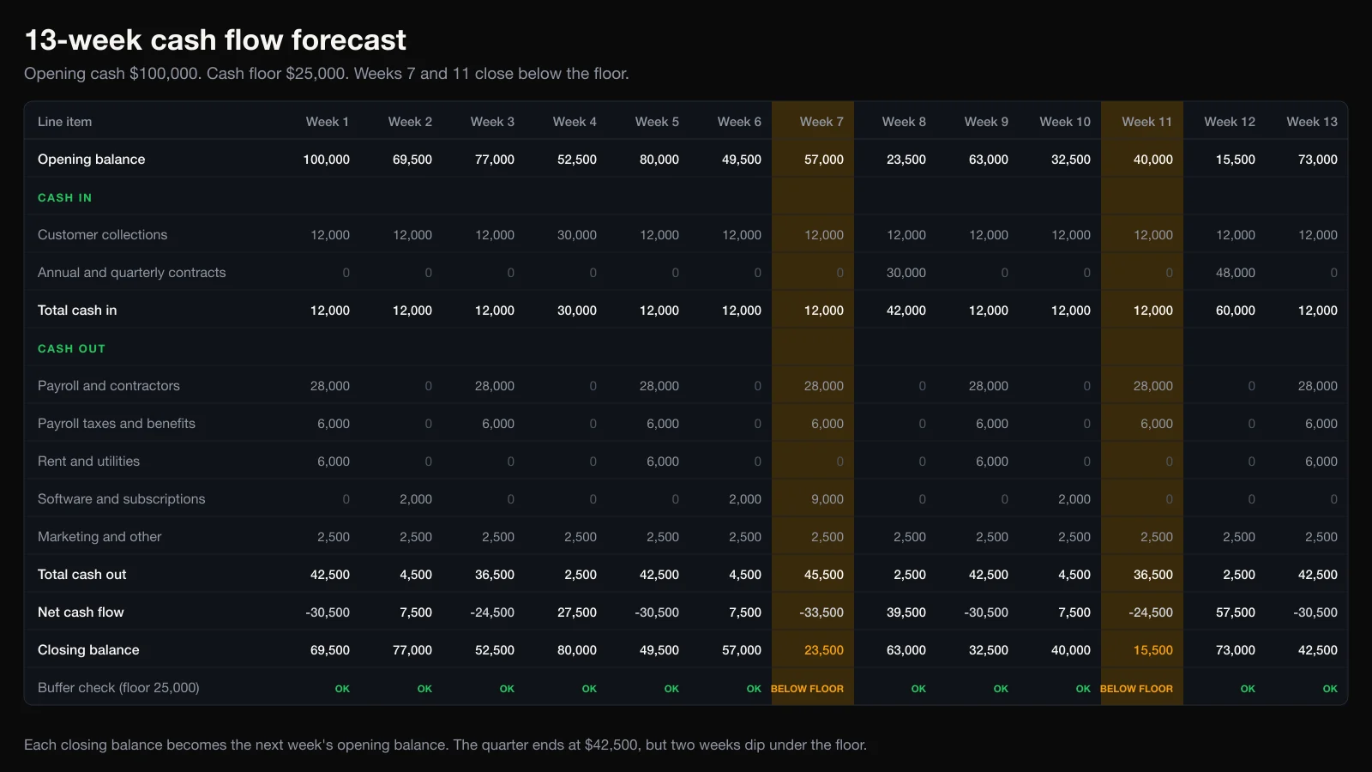Select the orange Week 11 closing balance 15,500
Image resolution: width=1372 pixels, height=772 pixels.
(1153, 650)
